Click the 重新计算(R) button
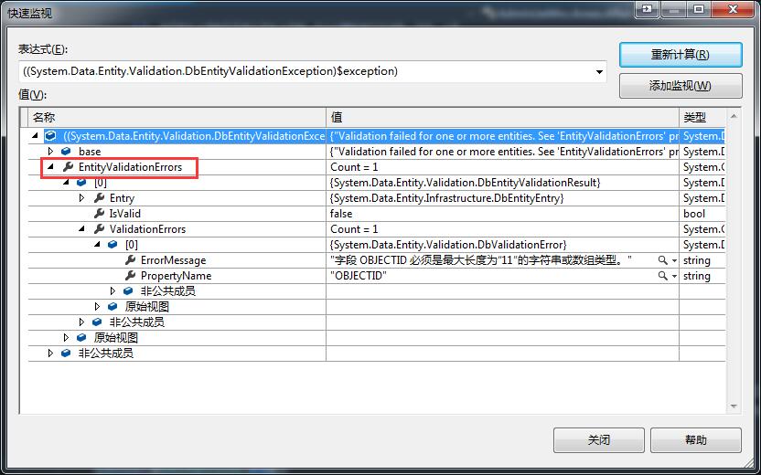This screenshot has height=475, width=761. click(x=681, y=55)
